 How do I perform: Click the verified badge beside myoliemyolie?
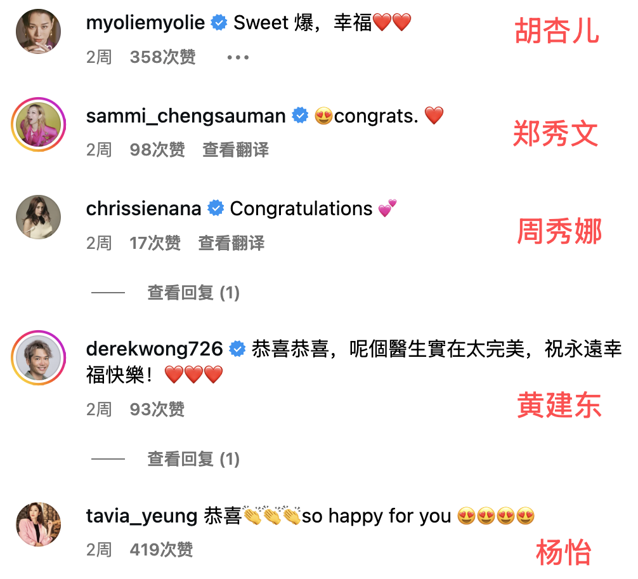click(219, 22)
